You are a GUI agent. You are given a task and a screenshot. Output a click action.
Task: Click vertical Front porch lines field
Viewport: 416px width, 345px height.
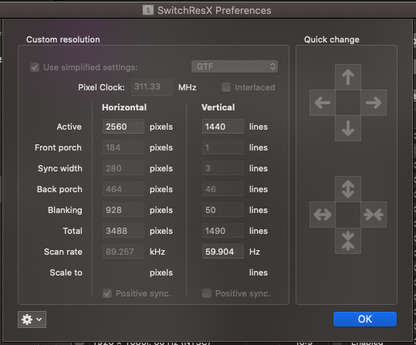(223, 147)
